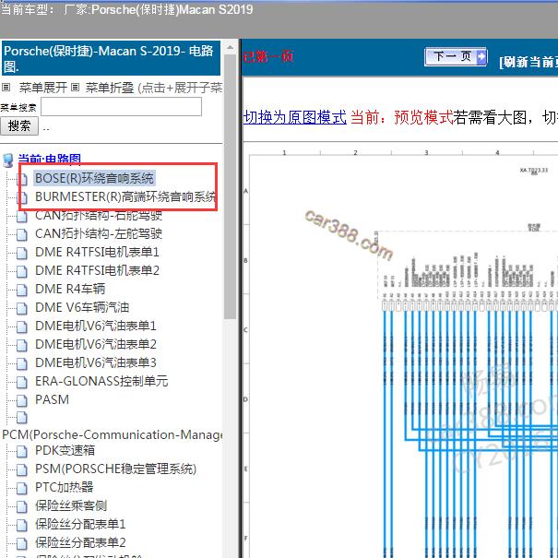Screen dimensions: 558x558
Task: Click the document icon beside BOSE(R)环绕音响系统
Action: 22,179
